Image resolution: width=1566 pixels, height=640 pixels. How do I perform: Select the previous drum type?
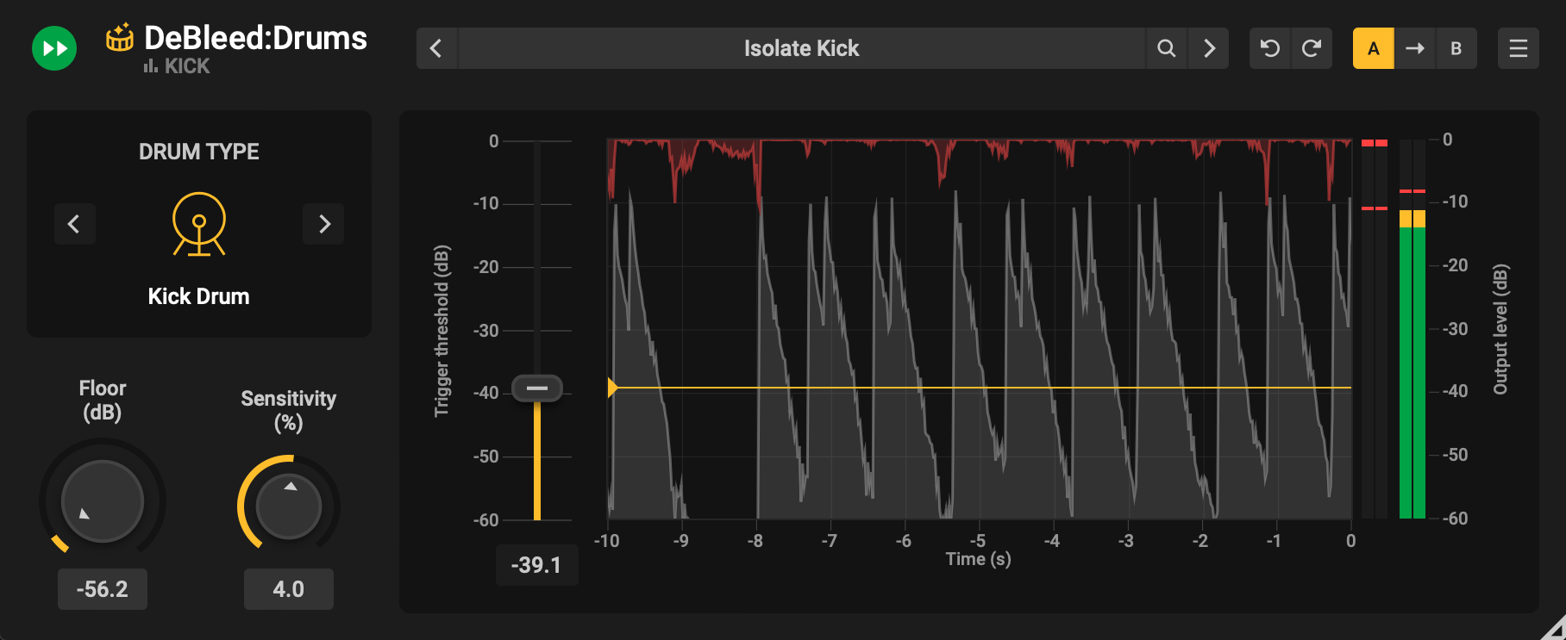coord(74,224)
